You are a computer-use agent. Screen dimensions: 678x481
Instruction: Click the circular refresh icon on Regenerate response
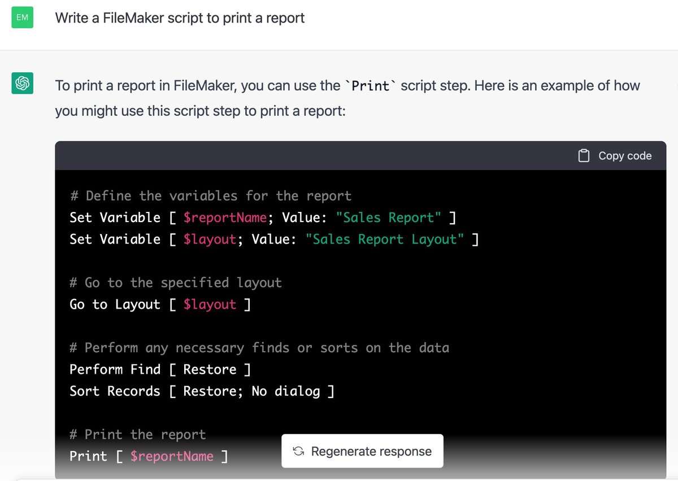pyautogui.click(x=299, y=451)
